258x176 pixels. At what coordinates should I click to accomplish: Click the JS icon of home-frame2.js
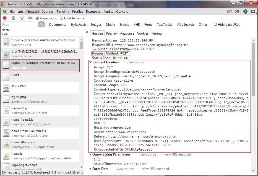(x=6, y=122)
